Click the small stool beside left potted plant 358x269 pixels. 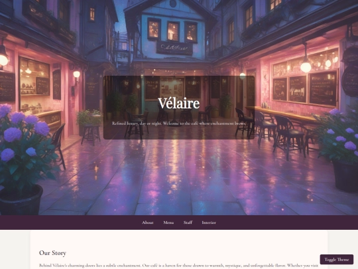pos(91,134)
